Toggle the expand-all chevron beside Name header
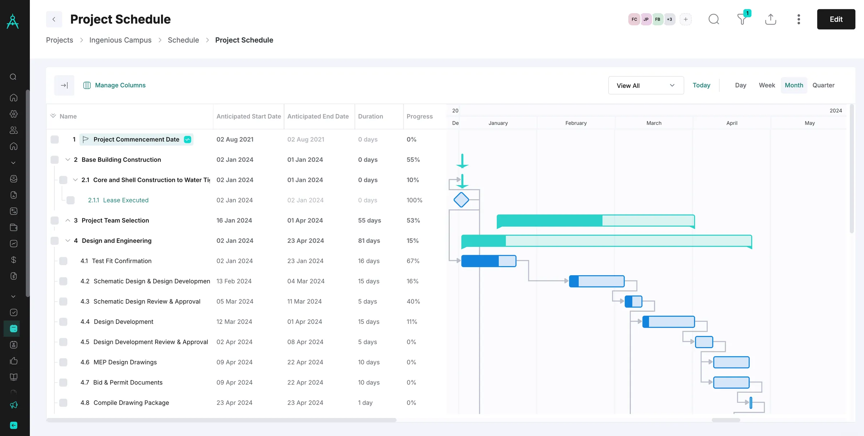 [53, 116]
